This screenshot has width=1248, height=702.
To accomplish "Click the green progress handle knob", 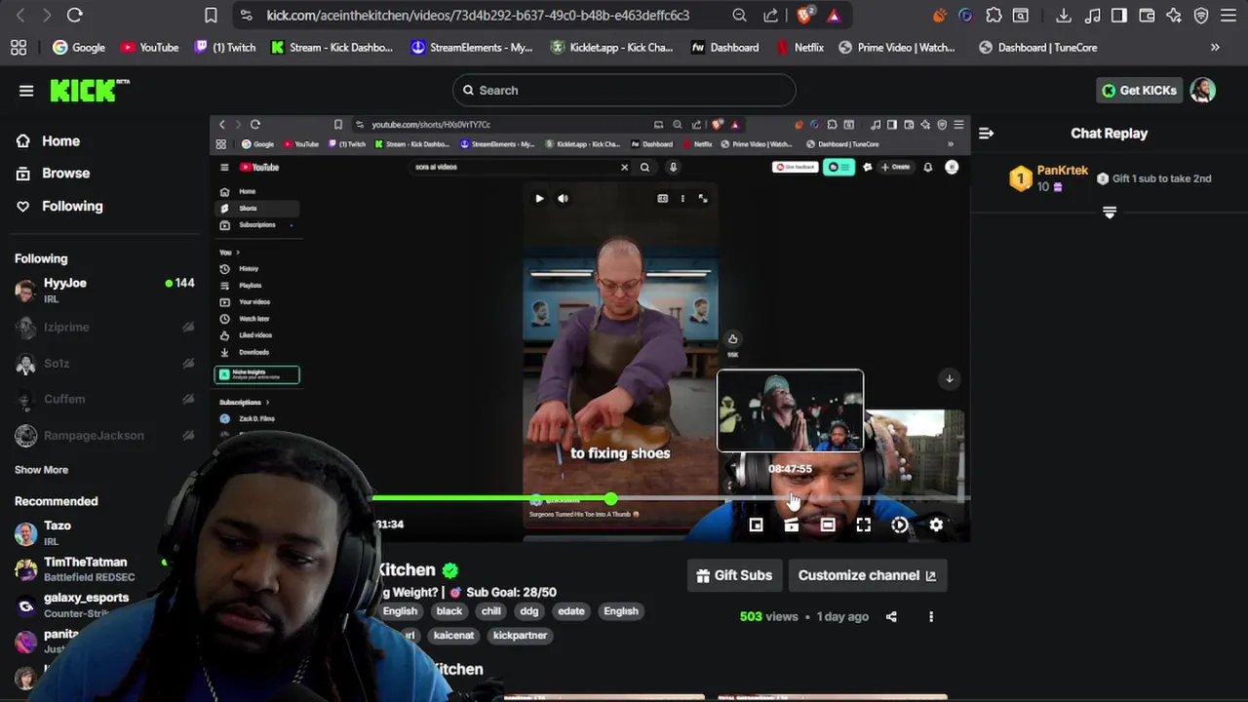I will [610, 499].
